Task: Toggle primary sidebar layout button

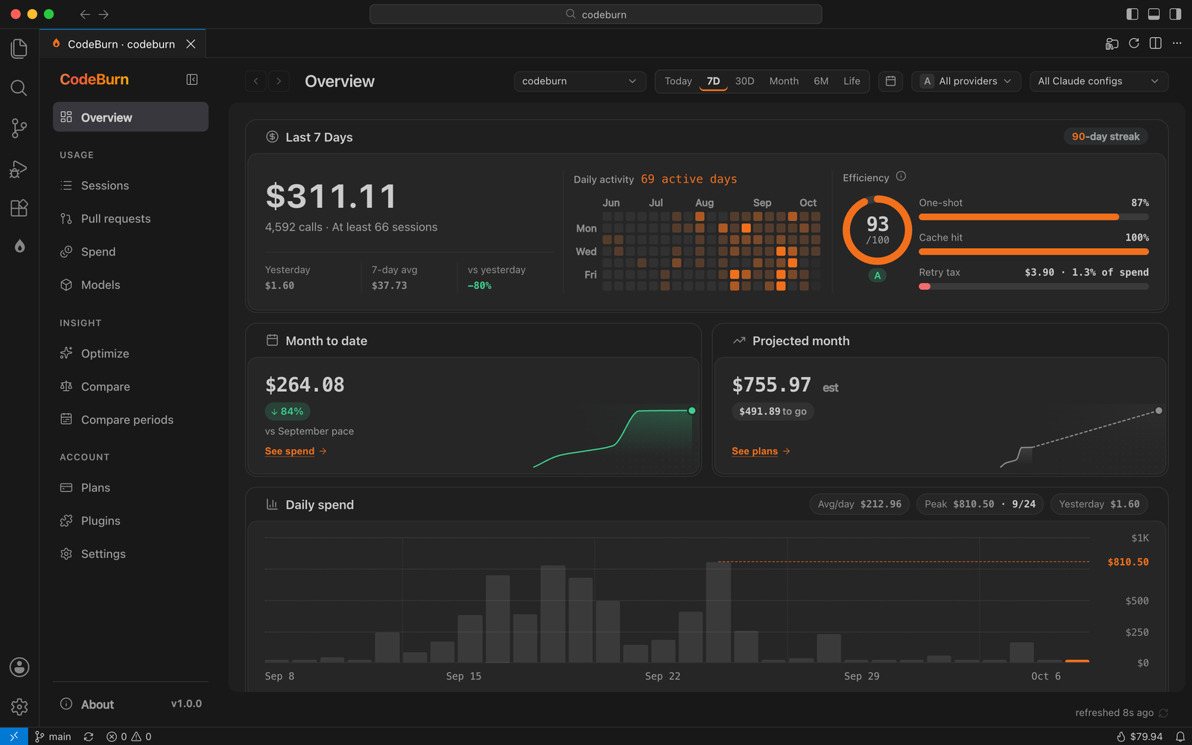Action: [x=1132, y=14]
